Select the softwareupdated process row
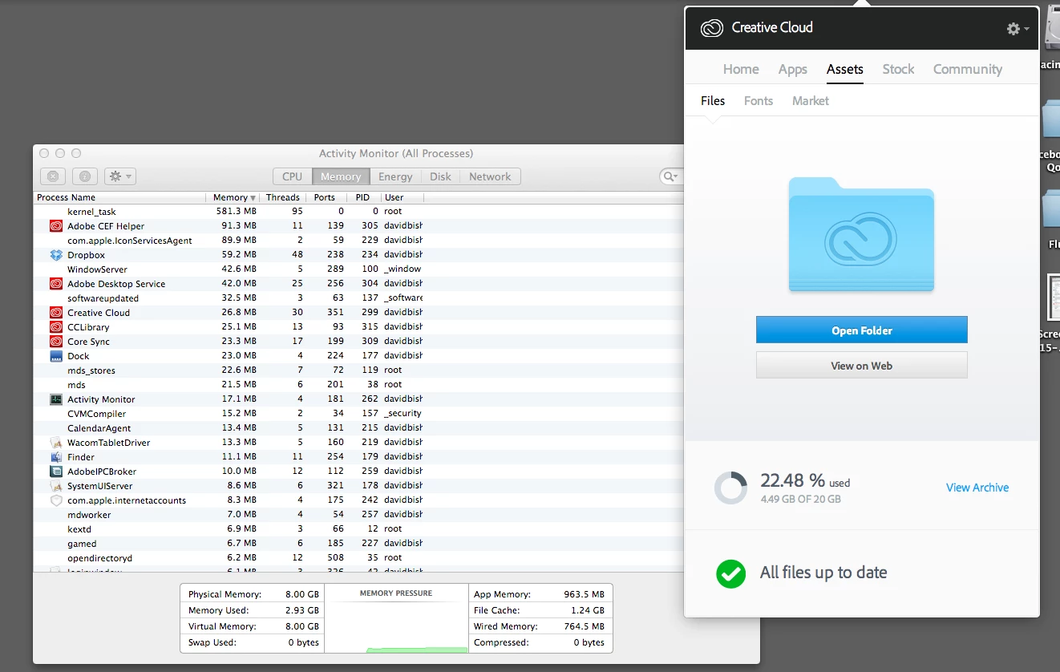 click(358, 298)
